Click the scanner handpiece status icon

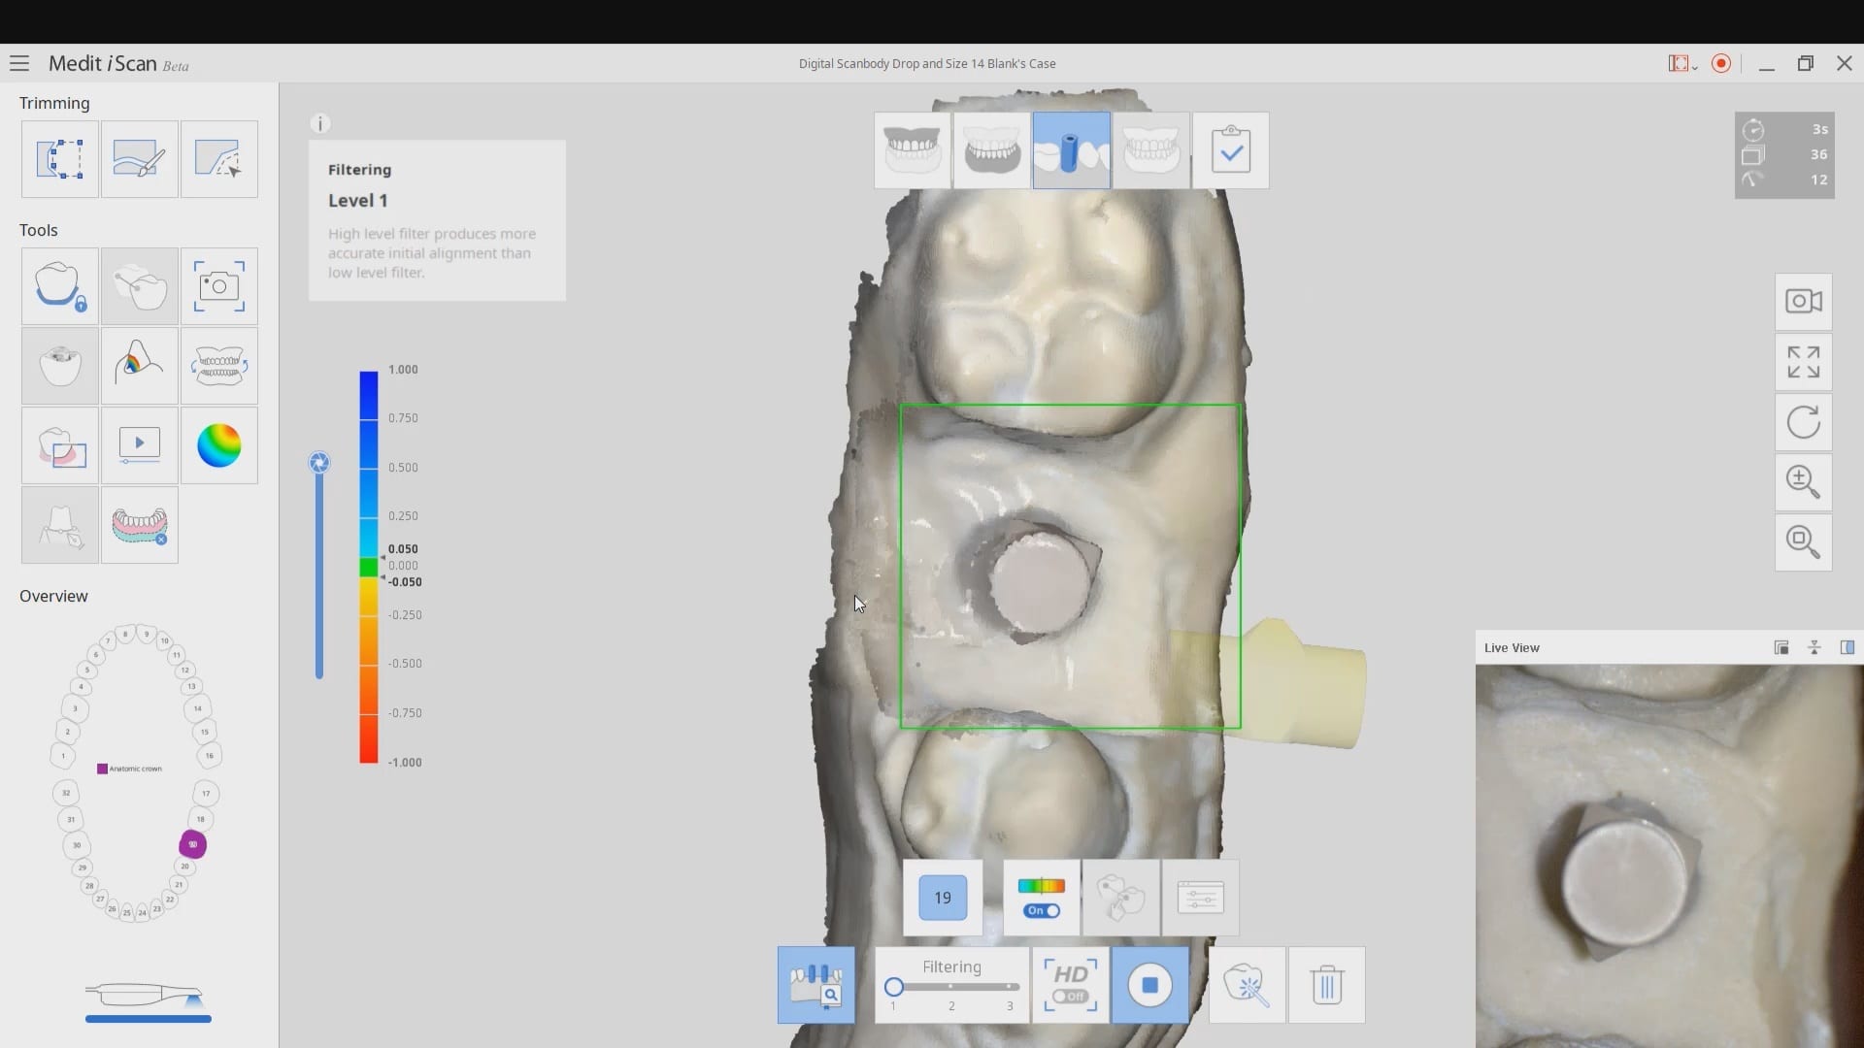click(x=146, y=996)
